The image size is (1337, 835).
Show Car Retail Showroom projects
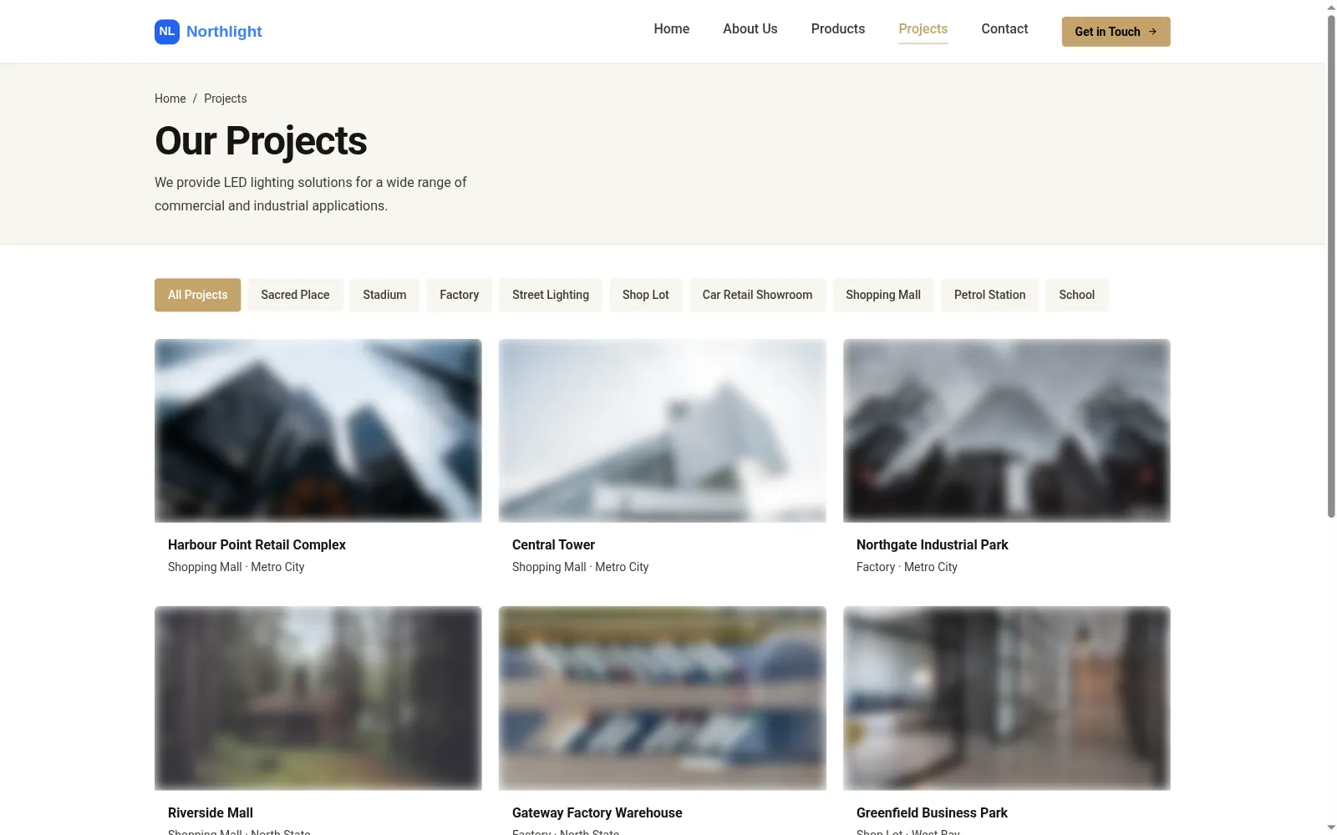click(x=757, y=295)
